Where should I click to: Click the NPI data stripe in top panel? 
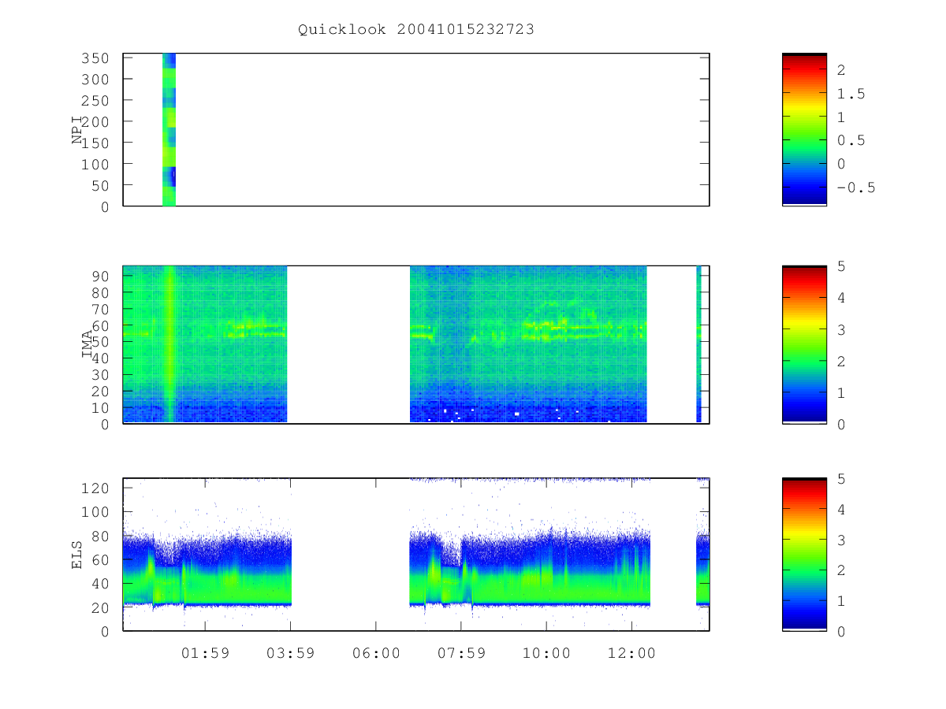pos(169,129)
